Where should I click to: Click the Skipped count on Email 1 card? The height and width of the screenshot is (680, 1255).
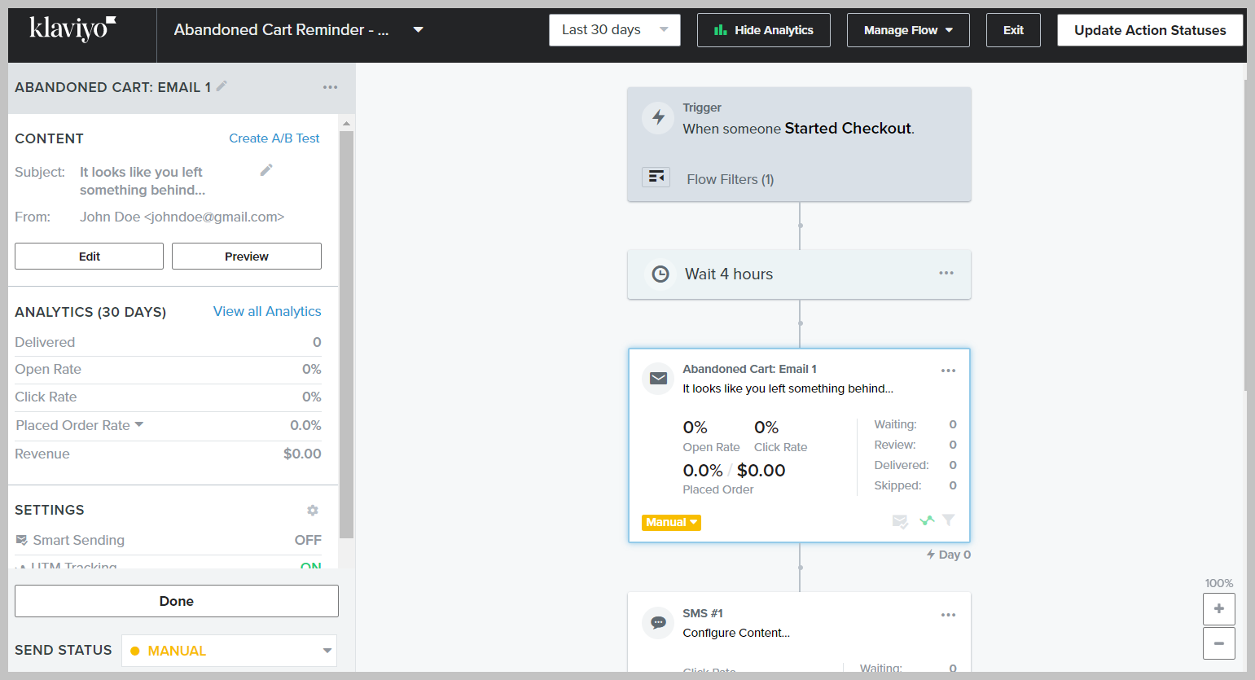tap(953, 485)
